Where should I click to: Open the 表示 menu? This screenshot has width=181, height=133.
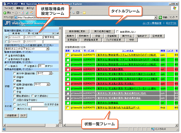point(30,8)
